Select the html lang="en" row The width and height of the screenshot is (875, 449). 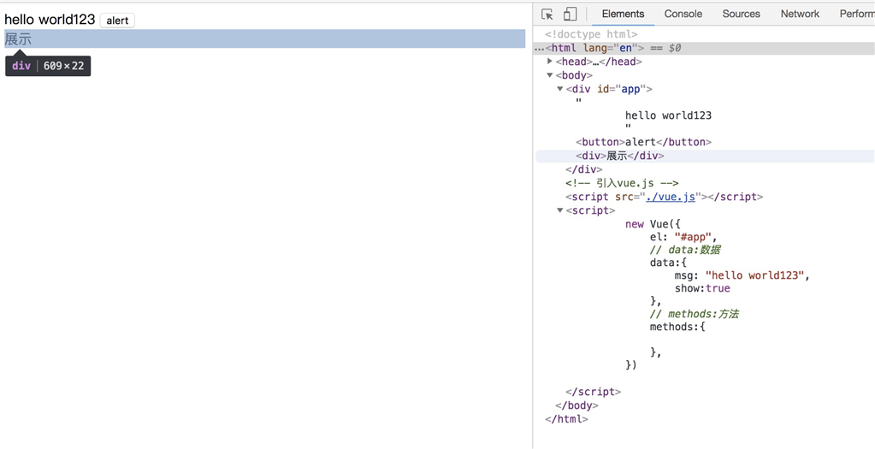[704, 48]
